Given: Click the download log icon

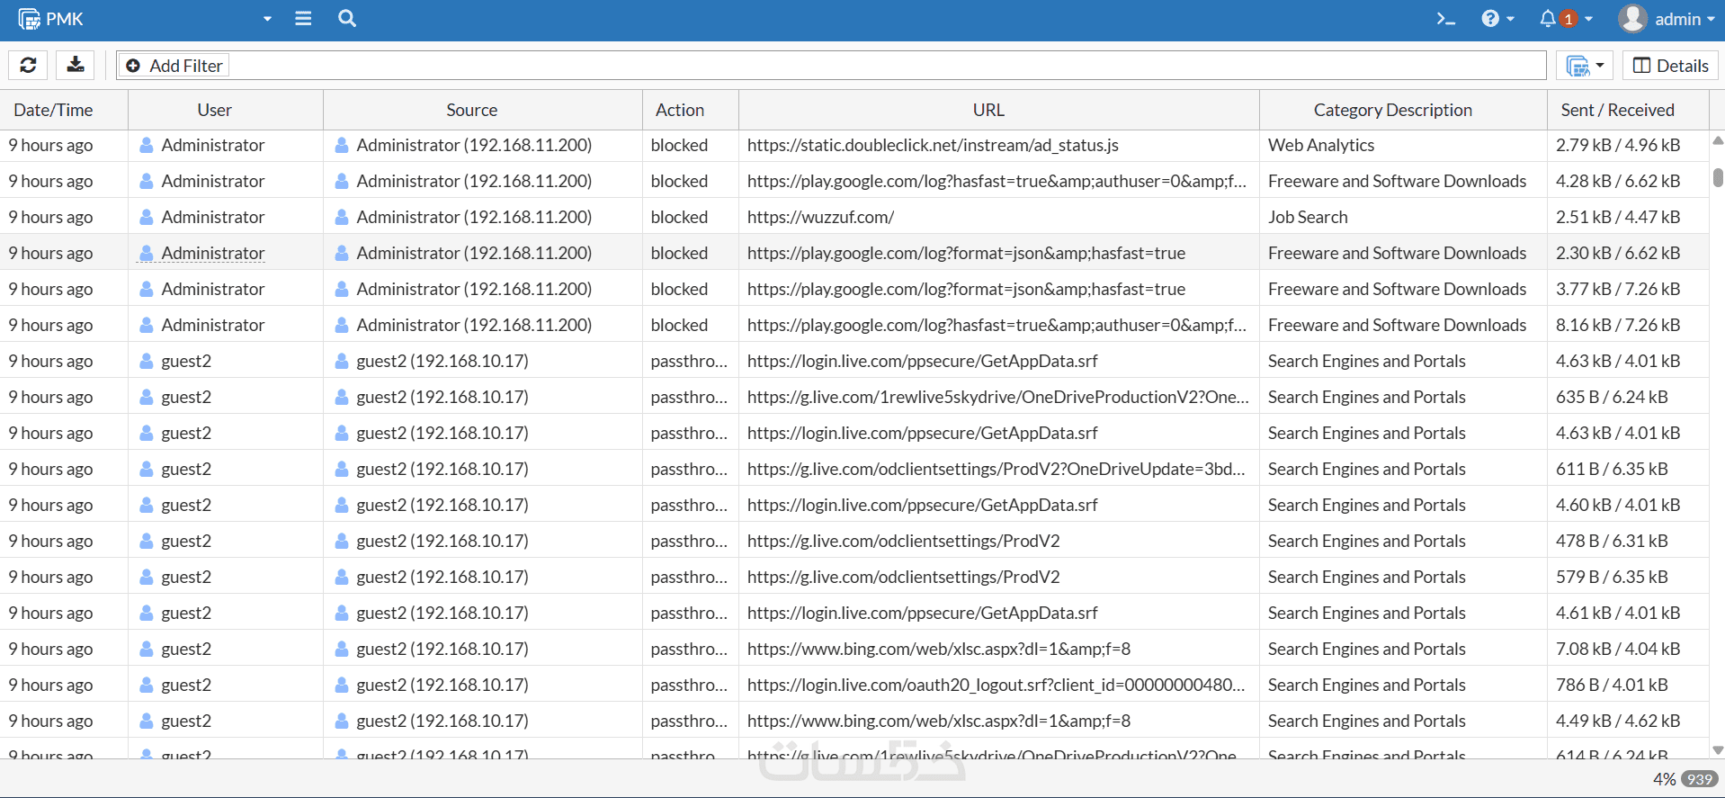Looking at the screenshot, I should (76, 65).
